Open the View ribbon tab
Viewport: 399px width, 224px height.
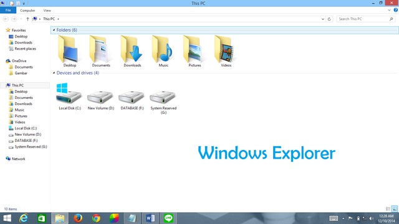point(47,11)
